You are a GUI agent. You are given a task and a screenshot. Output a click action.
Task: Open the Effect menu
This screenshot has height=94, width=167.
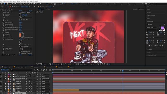[18, 2]
